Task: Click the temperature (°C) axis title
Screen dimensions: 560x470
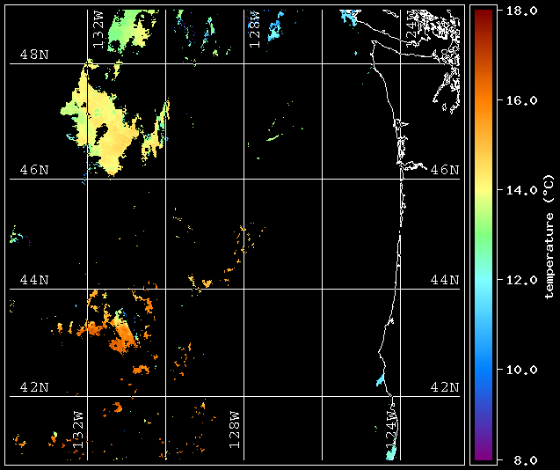Action: (549, 237)
